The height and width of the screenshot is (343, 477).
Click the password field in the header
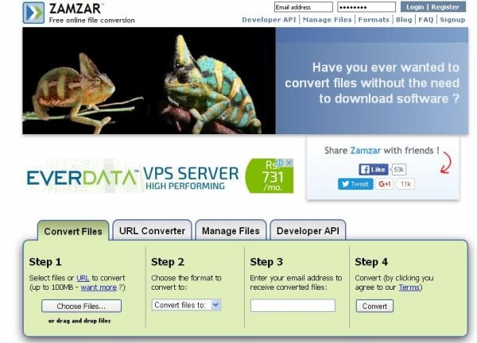(366, 7)
